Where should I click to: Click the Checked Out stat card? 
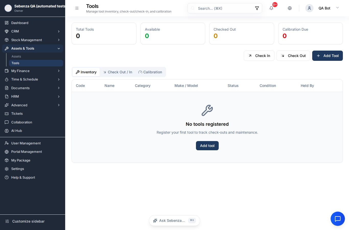(x=242, y=33)
